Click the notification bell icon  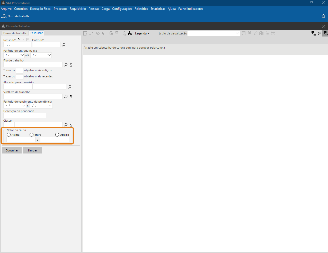[323, 16]
